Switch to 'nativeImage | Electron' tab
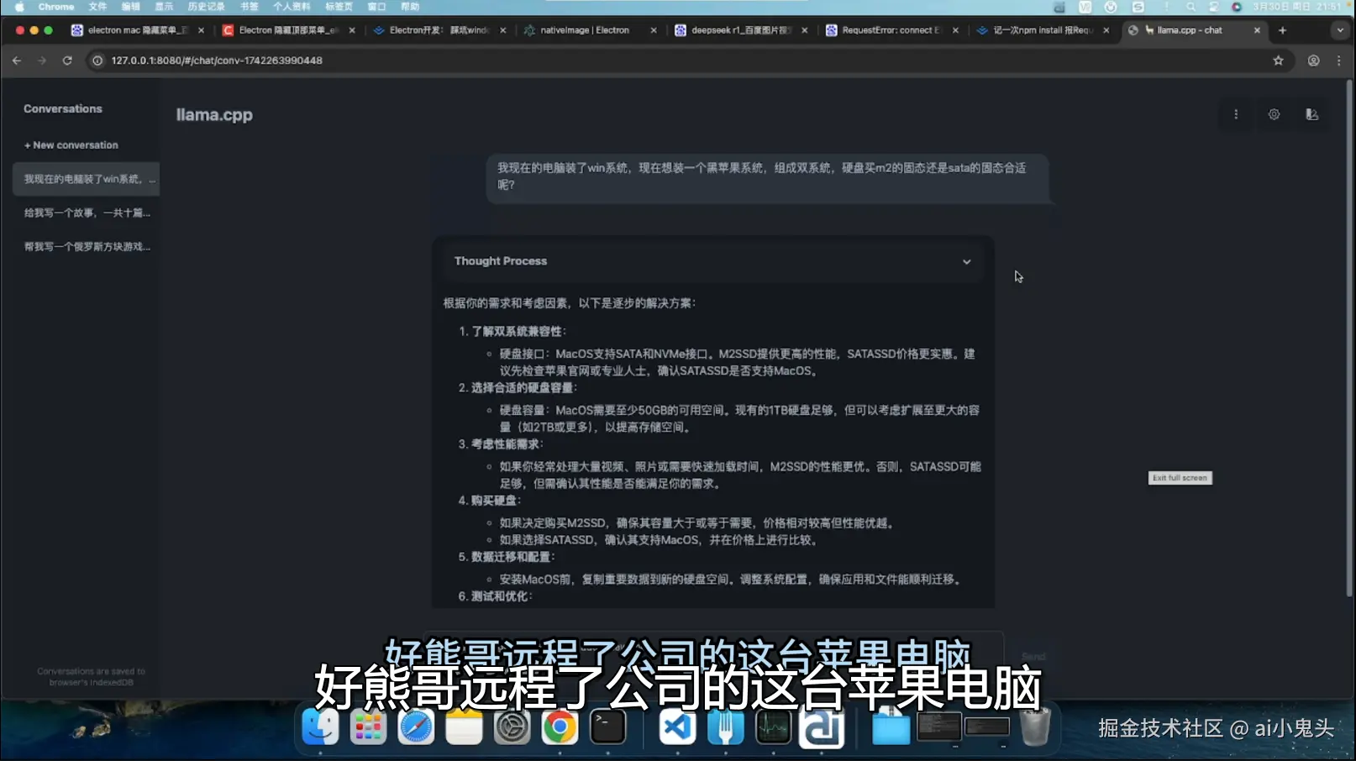 point(590,30)
